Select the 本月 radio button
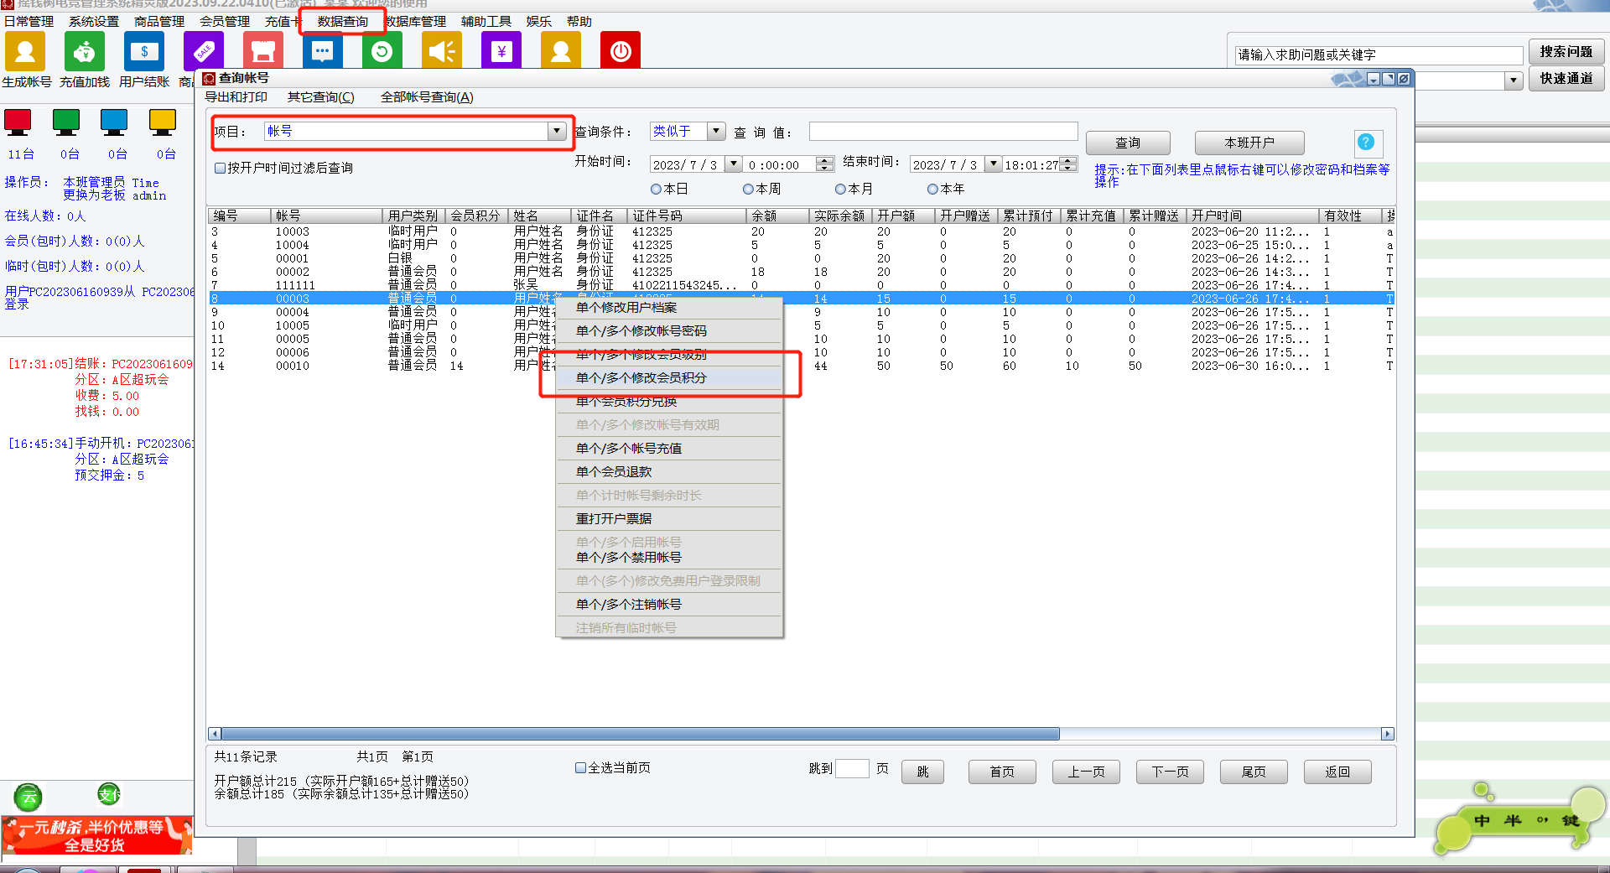This screenshot has width=1610, height=873. pyautogui.click(x=840, y=190)
